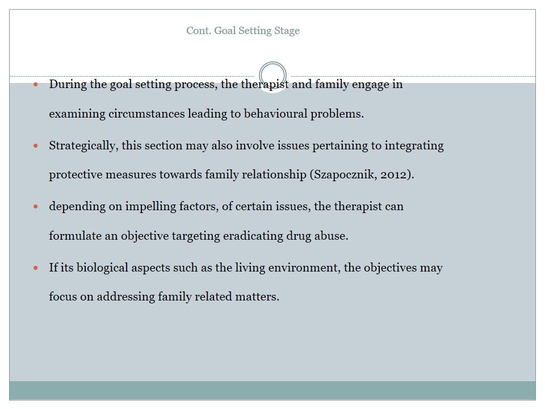Image resolution: width=545 pixels, height=409 pixels.
Task: Click the line starting "During the goal setting process"
Action: [x=225, y=84]
